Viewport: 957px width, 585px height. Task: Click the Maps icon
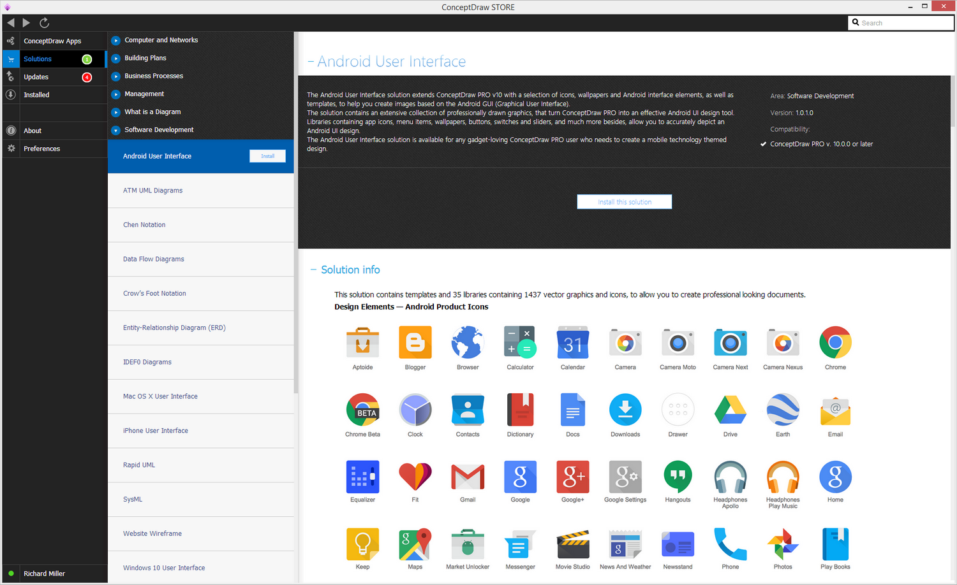coord(415,544)
